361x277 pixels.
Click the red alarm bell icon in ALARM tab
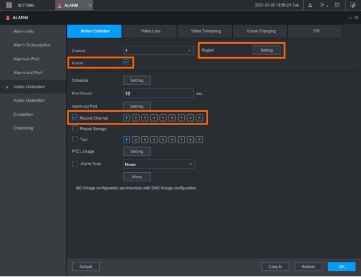tap(60, 5)
